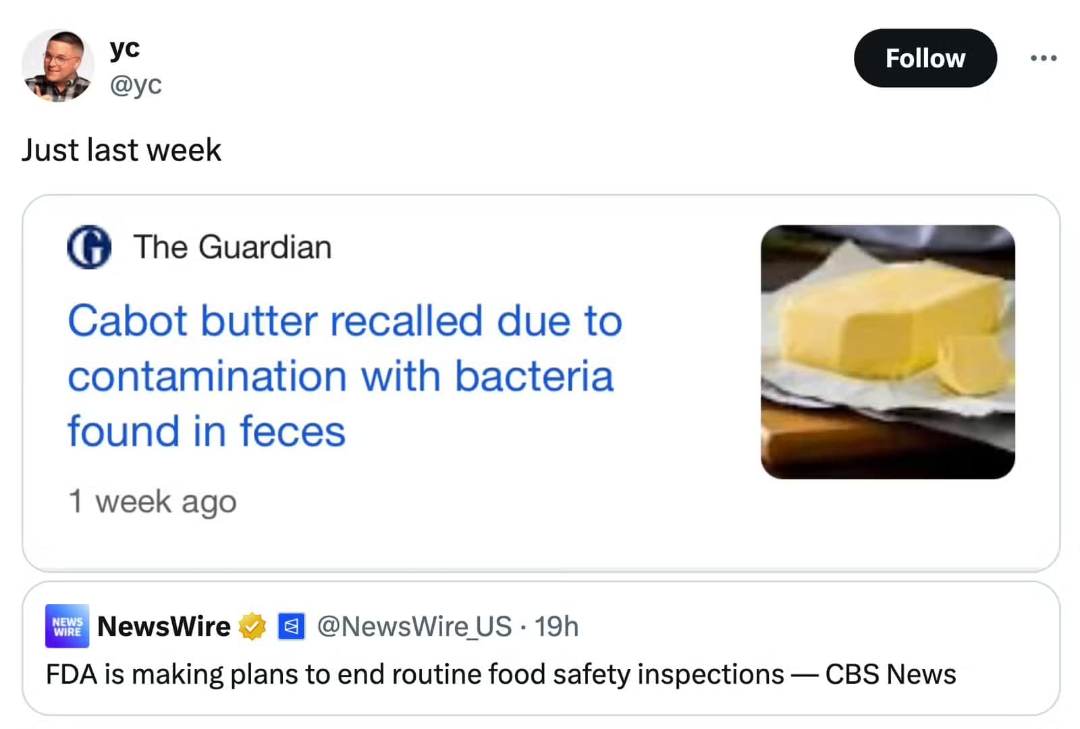Click the NewsWire profile picture
The width and height of the screenshot is (1080, 729).
tap(65, 627)
